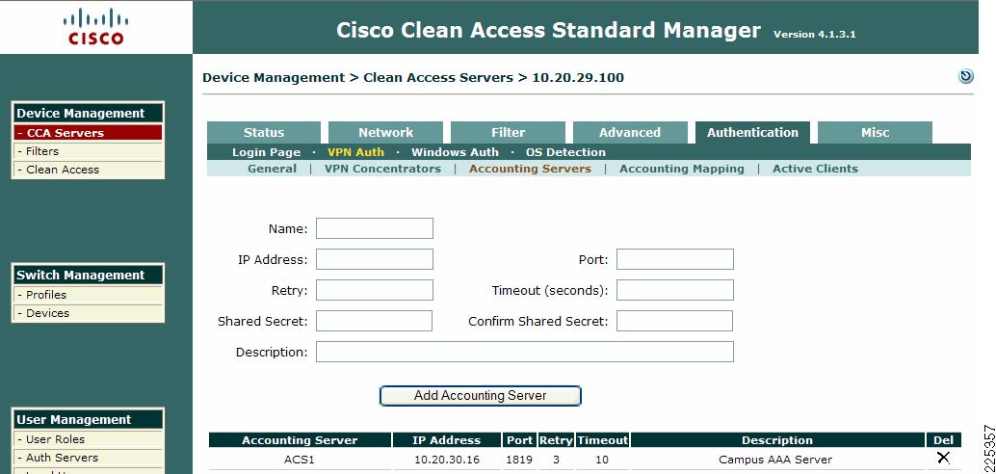Go to Login Page subtab
This screenshot has width=996, height=474.
pos(266,152)
